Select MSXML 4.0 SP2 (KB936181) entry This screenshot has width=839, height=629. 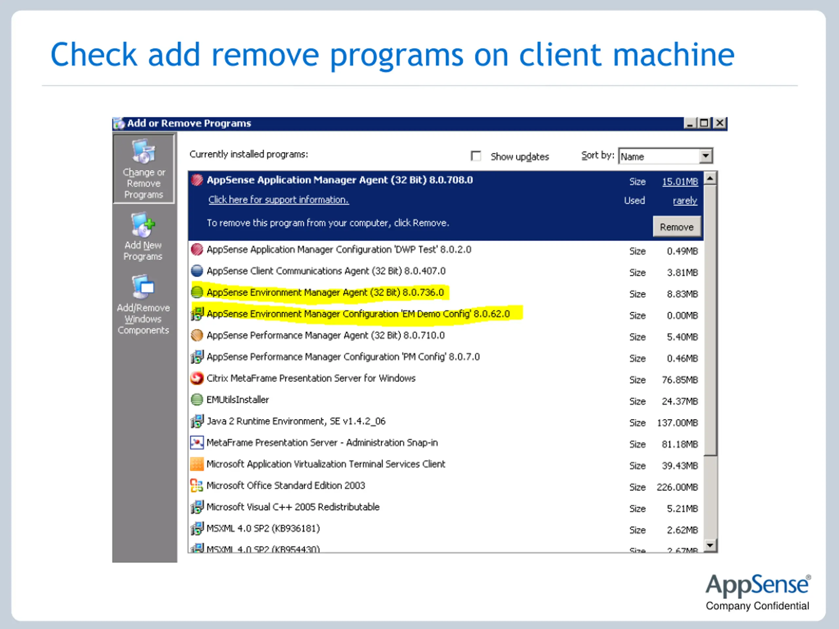tap(446, 529)
